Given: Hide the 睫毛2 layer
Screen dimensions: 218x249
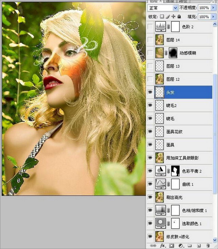Looking at the screenshot, I should 150,105.
